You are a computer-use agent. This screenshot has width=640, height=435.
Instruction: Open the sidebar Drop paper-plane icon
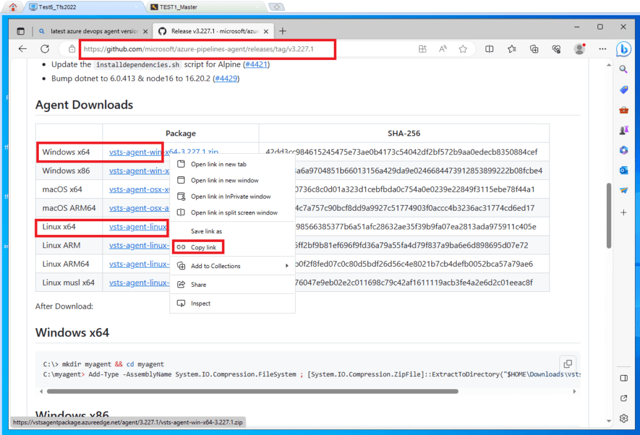click(x=624, y=191)
